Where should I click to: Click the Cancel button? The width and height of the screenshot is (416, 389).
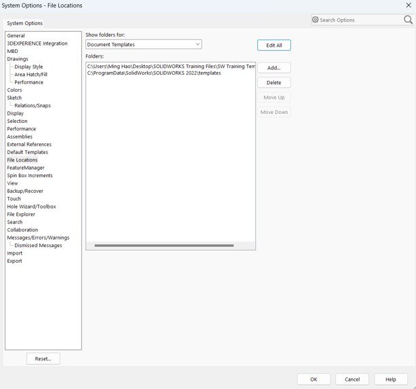352,379
